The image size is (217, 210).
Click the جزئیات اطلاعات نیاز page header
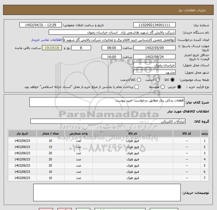(192, 10)
